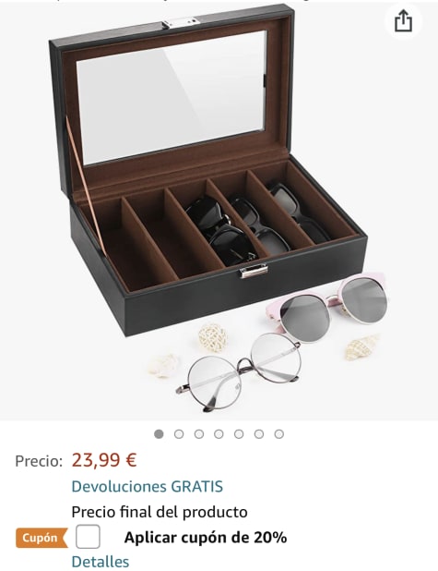Tap the share icon above the product photo

pos(403,21)
